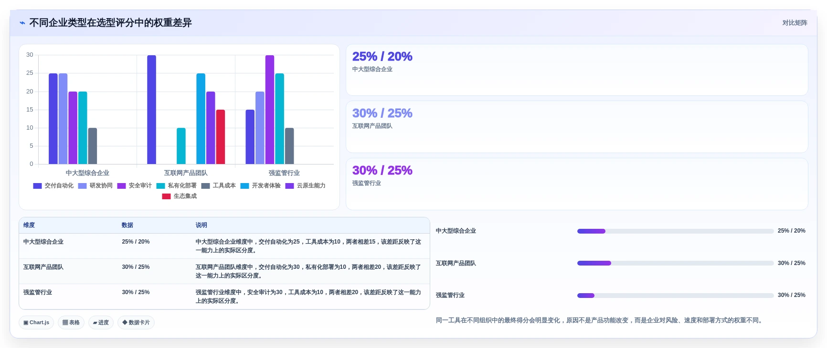This screenshot has width=827, height=348.
Task: Click 25% / 20% value in table
Action: 136,242
